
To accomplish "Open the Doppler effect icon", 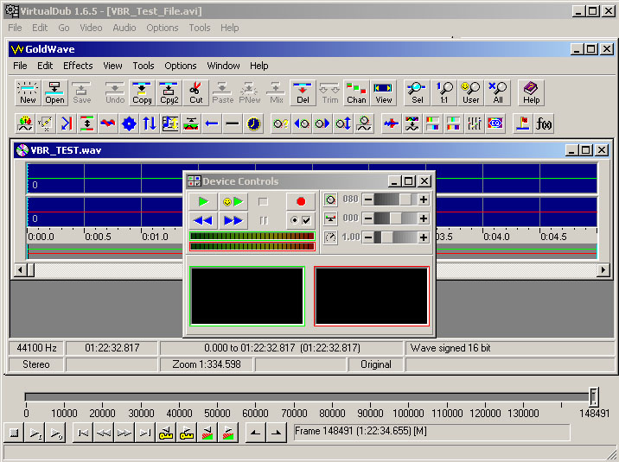I will [x=25, y=123].
